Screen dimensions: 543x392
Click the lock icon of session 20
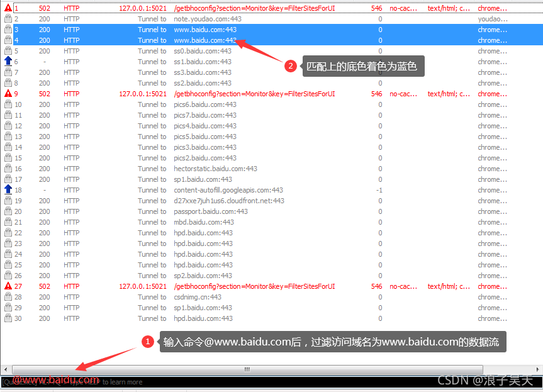pyautogui.click(x=8, y=211)
